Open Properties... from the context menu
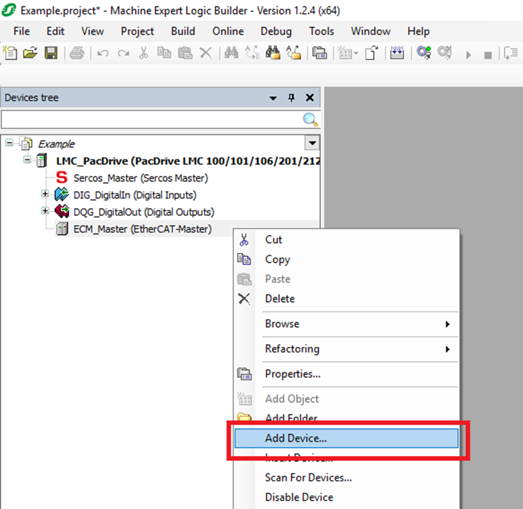Image resolution: width=523 pixels, height=509 pixels. coord(293,374)
